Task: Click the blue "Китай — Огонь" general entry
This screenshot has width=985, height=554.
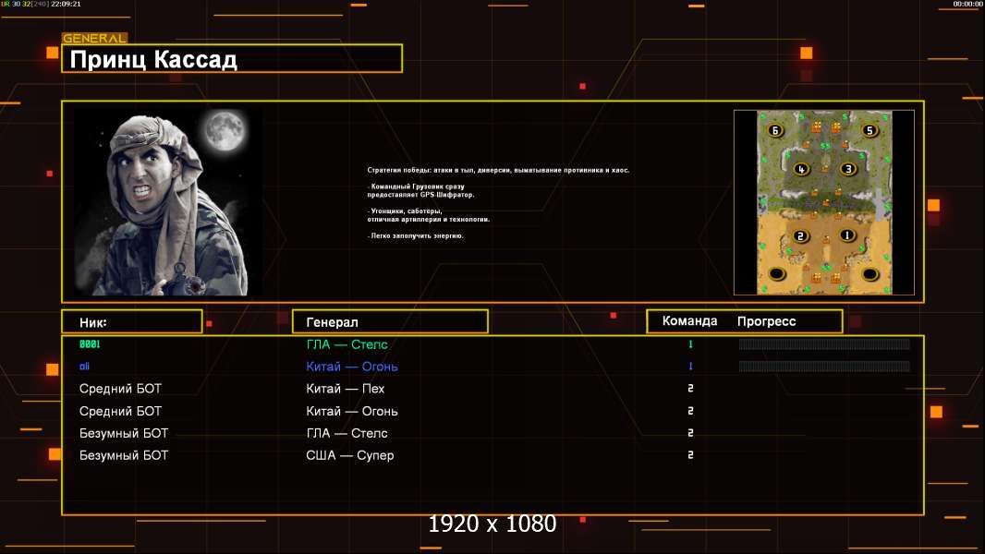Action: tap(352, 367)
